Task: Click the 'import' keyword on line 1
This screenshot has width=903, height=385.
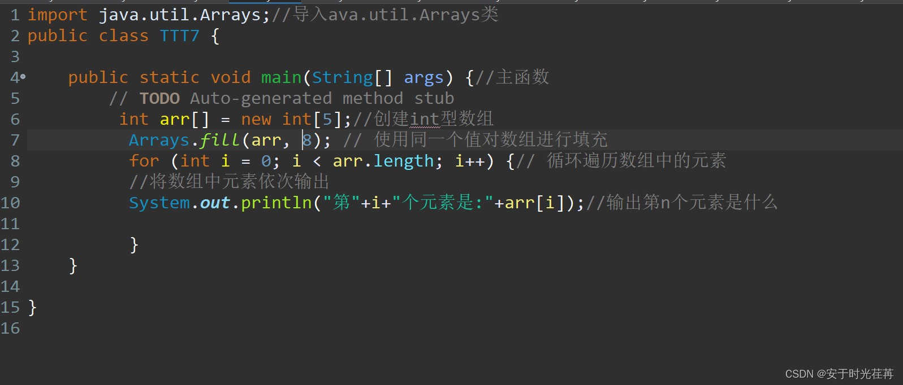Action: (x=58, y=15)
